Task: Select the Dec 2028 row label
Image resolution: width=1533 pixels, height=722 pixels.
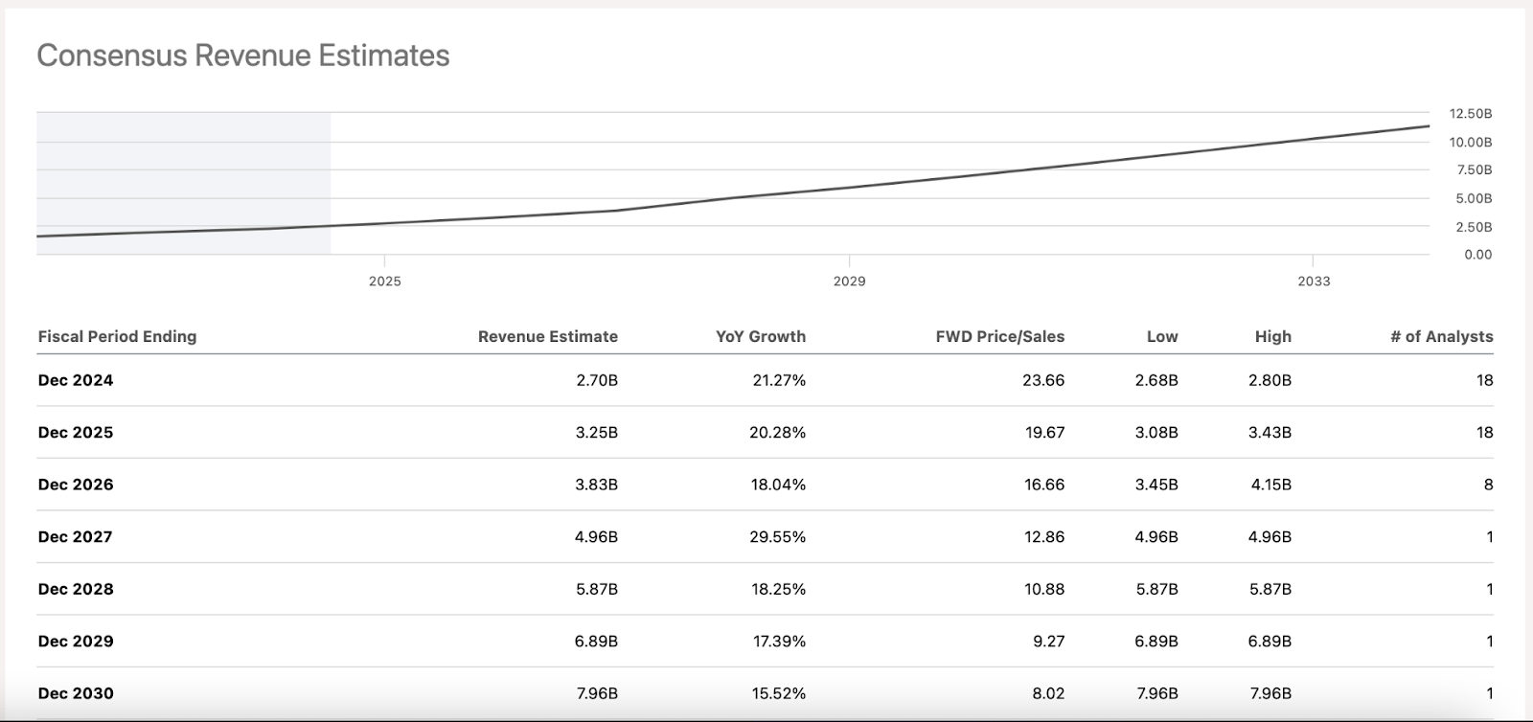Action: click(76, 589)
